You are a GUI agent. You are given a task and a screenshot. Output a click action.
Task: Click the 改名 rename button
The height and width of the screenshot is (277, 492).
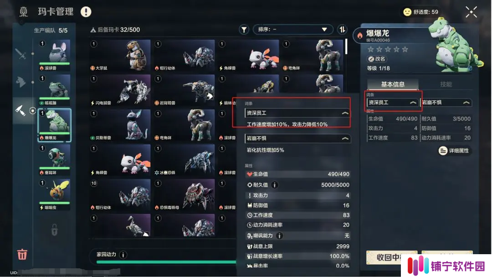[x=377, y=59]
